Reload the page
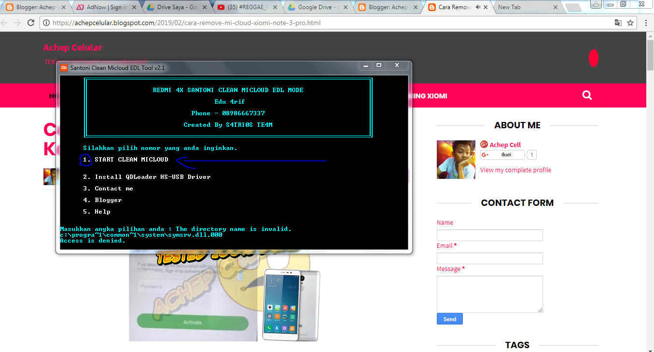 click(x=31, y=23)
